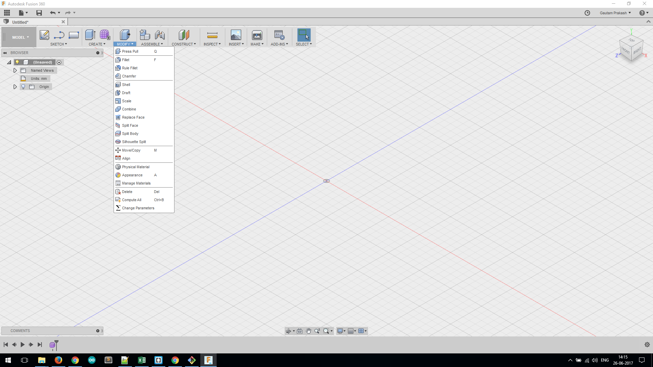
Task: Click the Joint icon in Assemble
Action: pos(160,35)
